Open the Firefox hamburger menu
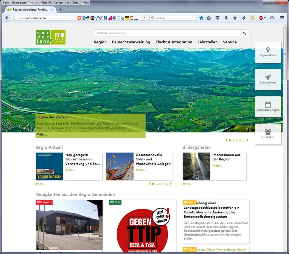The height and width of the screenshot is (254, 289). click(282, 18)
